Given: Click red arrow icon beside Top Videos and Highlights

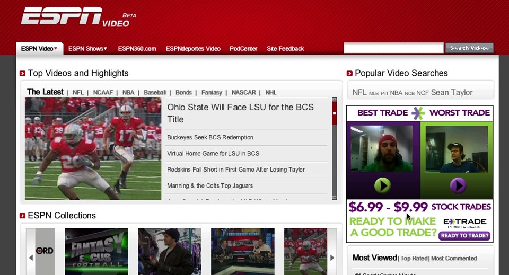Looking at the screenshot, I should point(22,74).
